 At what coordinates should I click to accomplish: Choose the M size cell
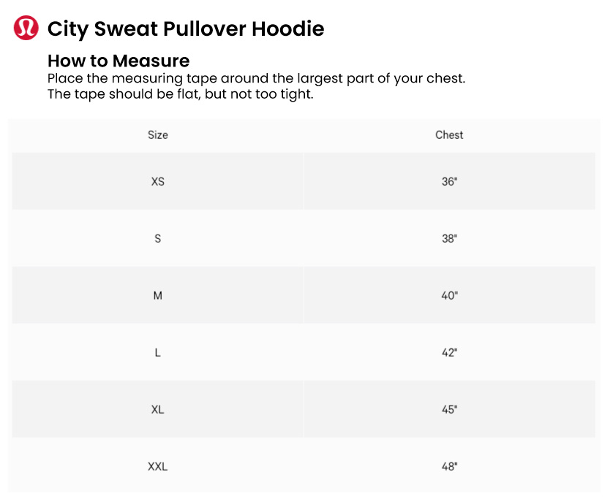tap(158, 295)
